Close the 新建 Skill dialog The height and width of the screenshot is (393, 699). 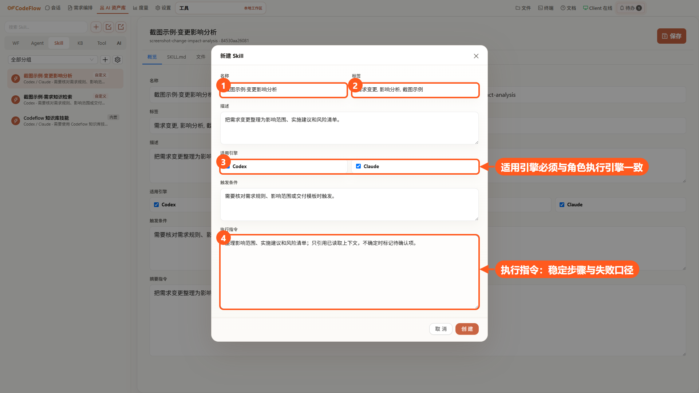(x=476, y=56)
